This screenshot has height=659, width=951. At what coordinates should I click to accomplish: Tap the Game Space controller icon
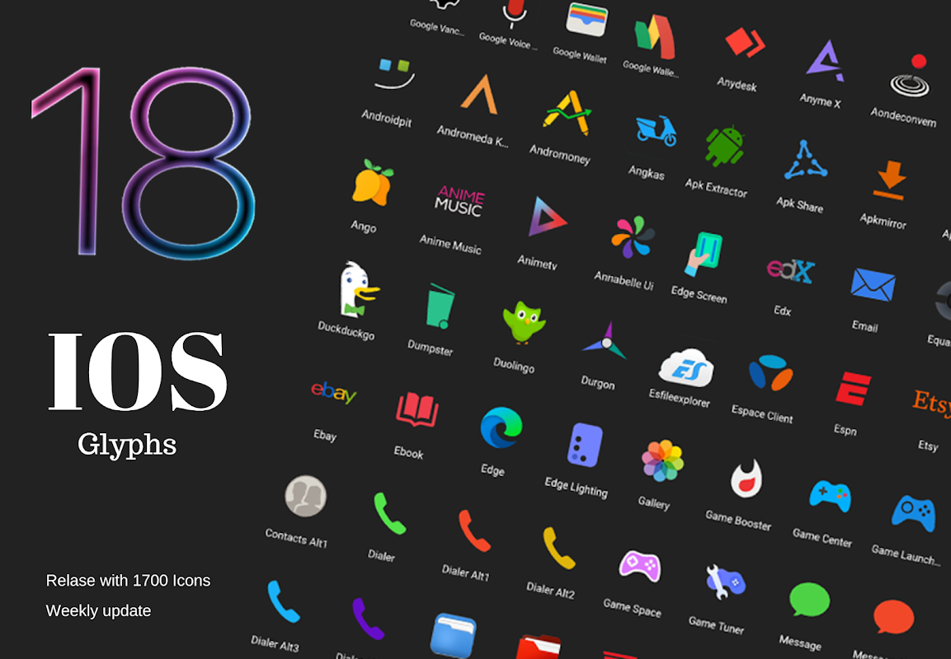[x=640, y=567]
